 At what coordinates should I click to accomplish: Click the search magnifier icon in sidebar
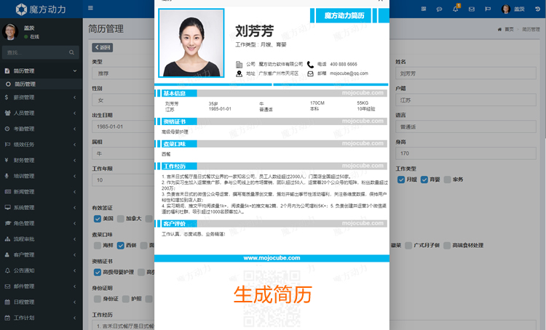click(x=71, y=52)
